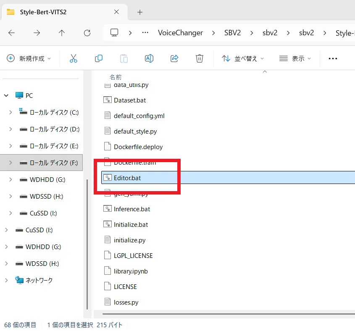Expand ローカル ディスク (C:) tree node
The image size is (355, 331).
pyautogui.click(x=11, y=112)
